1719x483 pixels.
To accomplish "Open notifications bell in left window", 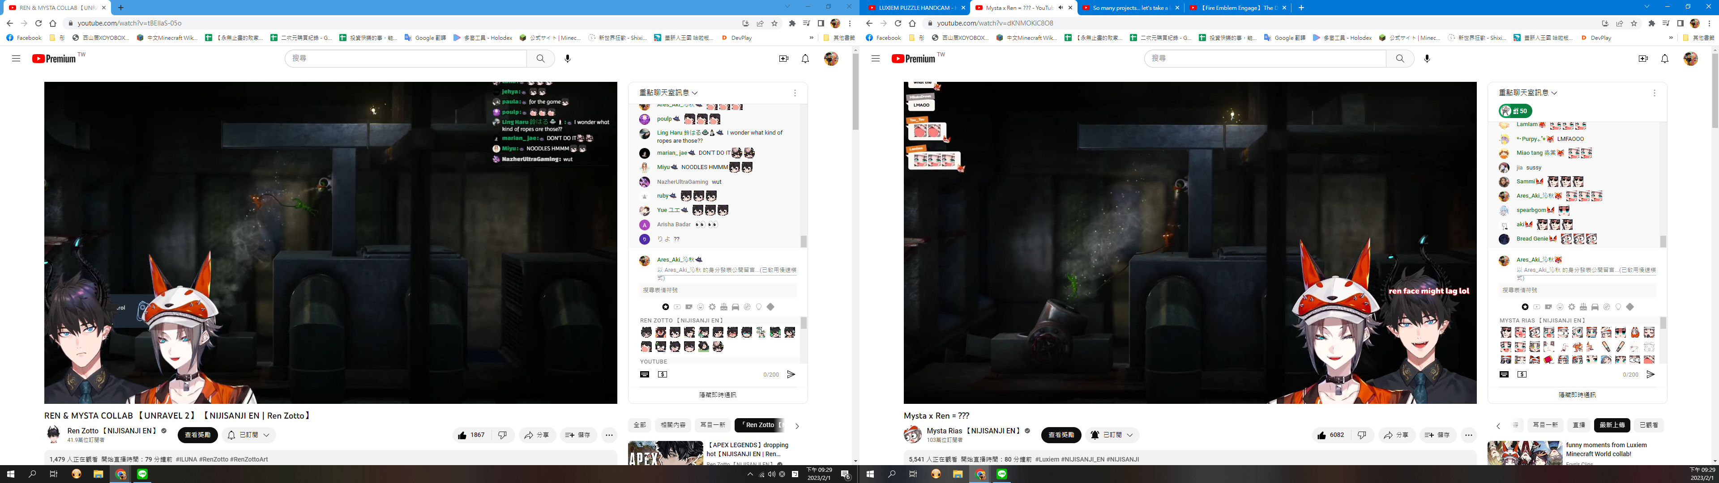I will point(805,59).
